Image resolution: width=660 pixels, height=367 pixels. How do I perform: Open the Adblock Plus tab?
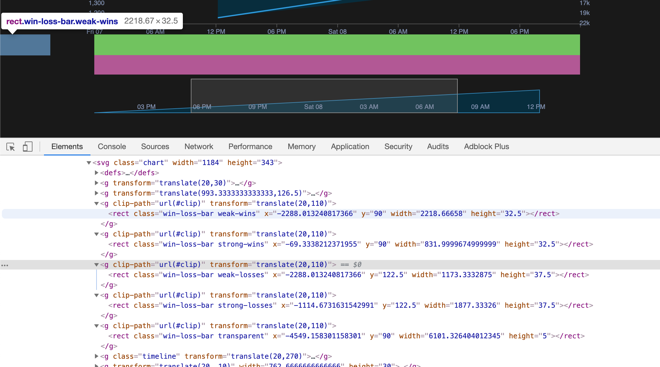[x=486, y=147]
